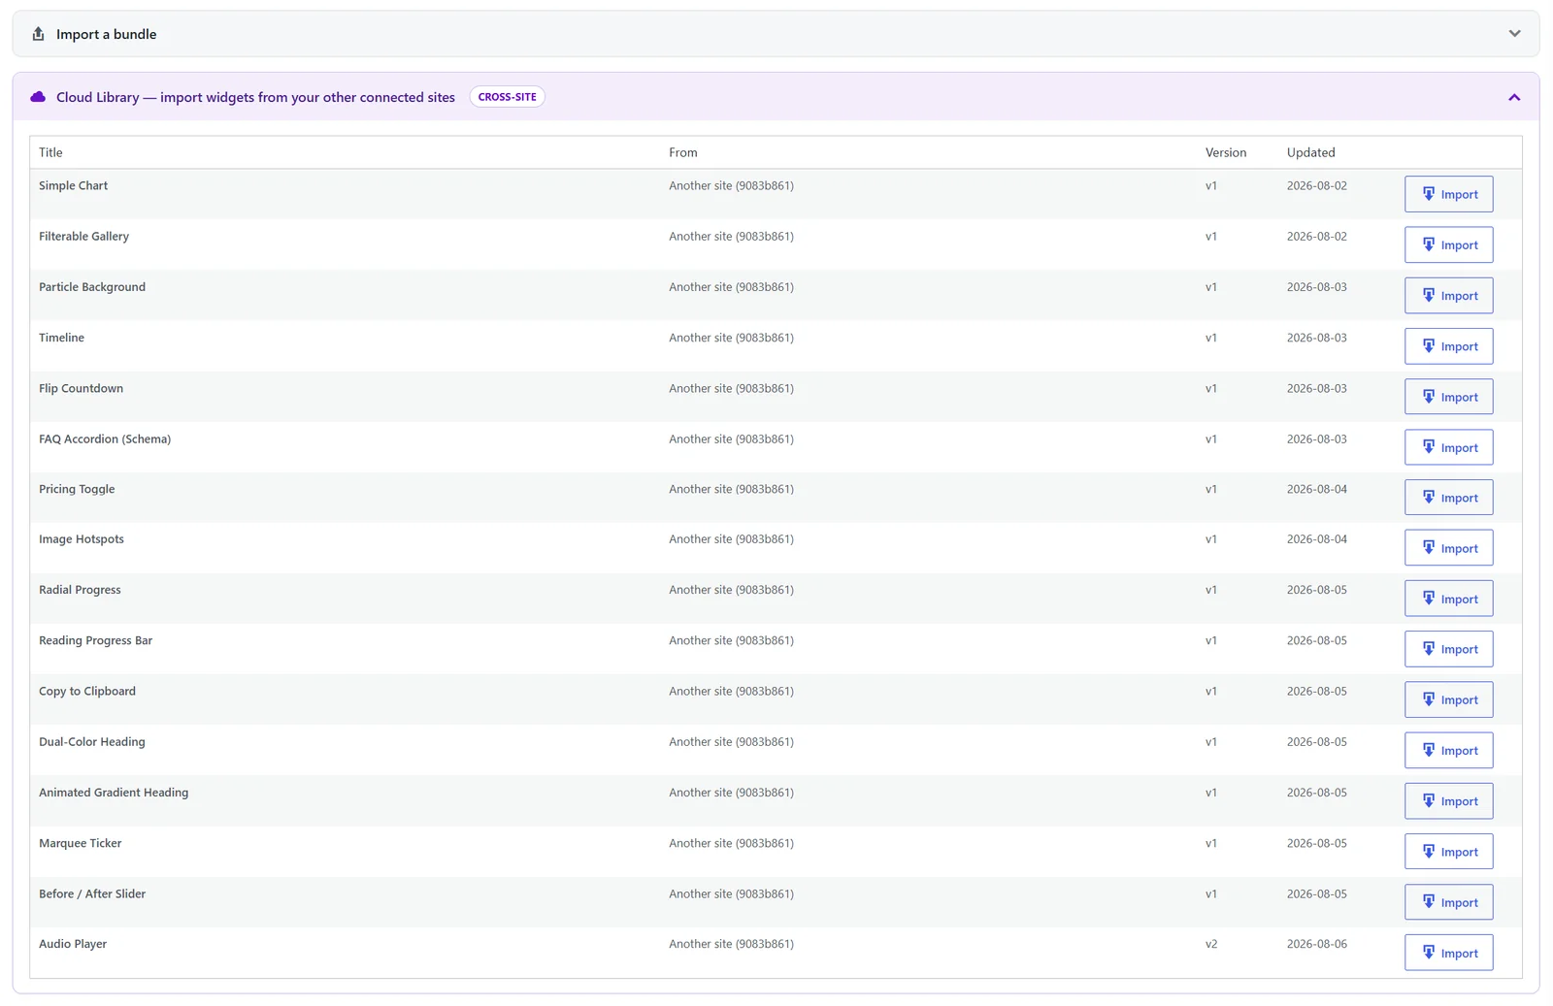This screenshot has height=1006, width=1553.
Task: Click the v2 version of Audio Player
Action: pos(1211,944)
